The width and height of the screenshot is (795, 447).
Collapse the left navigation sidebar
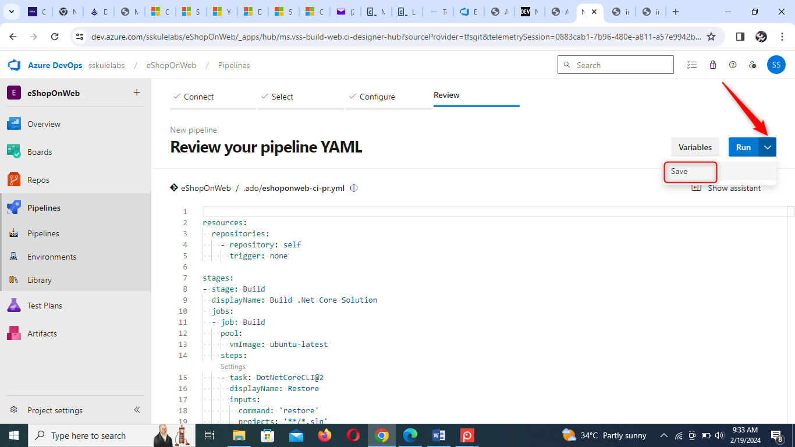click(137, 410)
